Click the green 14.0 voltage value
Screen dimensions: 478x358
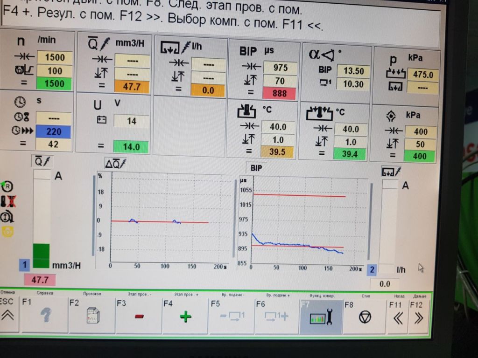[131, 147]
